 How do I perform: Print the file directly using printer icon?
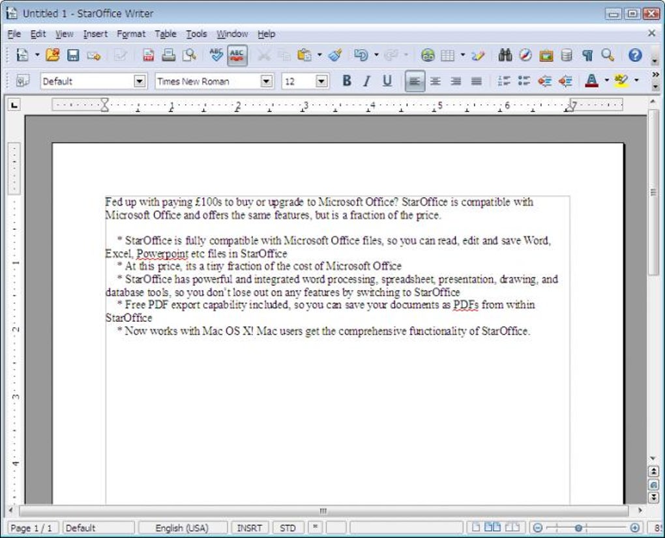[x=168, y=55]
